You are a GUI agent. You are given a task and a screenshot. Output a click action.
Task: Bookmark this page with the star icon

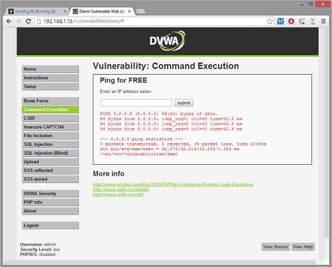(269, 21)
